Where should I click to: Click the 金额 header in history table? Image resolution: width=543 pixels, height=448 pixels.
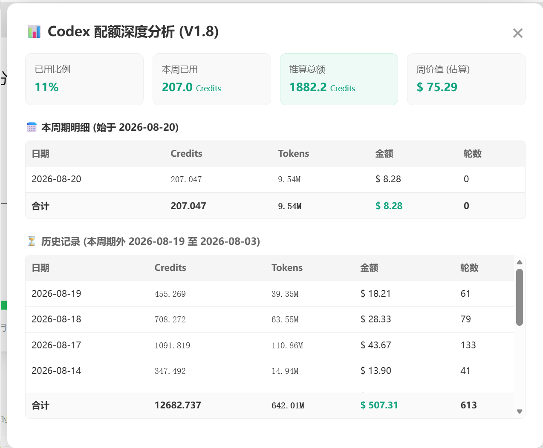369,268
